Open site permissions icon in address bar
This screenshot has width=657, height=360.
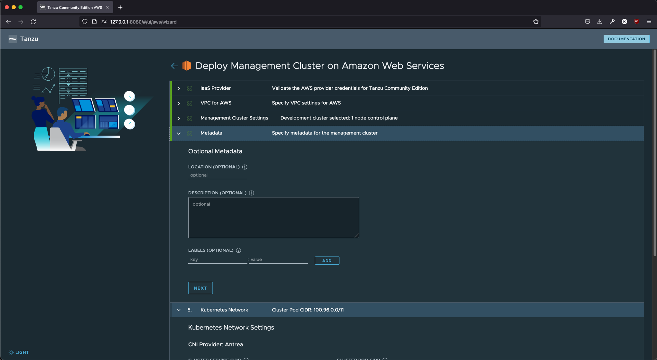point(104,22)
